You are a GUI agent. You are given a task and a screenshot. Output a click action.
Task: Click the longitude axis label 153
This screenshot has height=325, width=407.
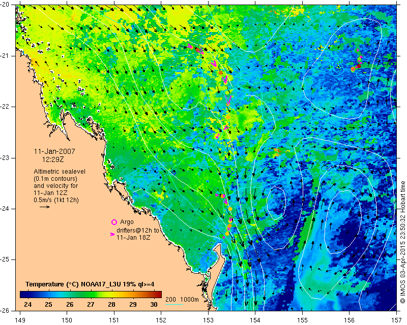coord(208,320)
